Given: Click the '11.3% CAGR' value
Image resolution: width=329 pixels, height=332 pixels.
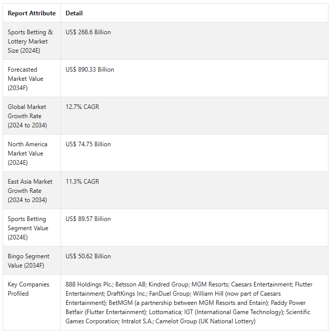Looking at the screenshot, I should tap(83, 182).
